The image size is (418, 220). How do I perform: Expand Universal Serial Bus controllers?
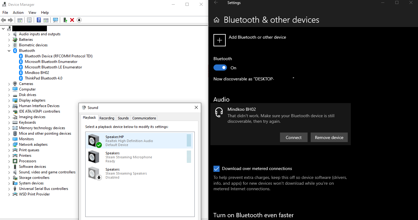click(x=9, y=189)
